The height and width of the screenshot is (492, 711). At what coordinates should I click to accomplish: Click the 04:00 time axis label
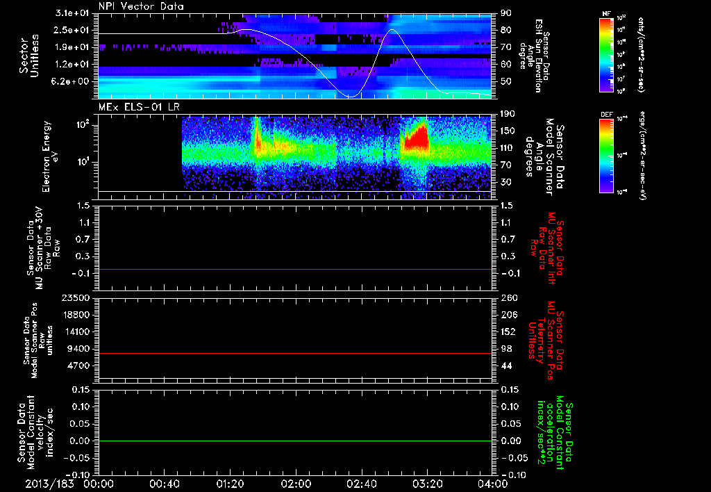point(493,484)
